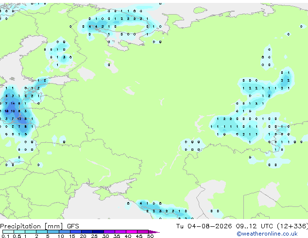Click the legend swatch between 0.1 and 0.5
The height and width of the screenshot is (238, 308).
coord(8,232)
